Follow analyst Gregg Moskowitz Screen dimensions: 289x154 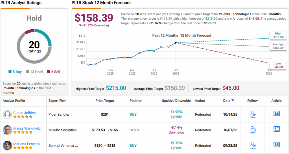253,130
